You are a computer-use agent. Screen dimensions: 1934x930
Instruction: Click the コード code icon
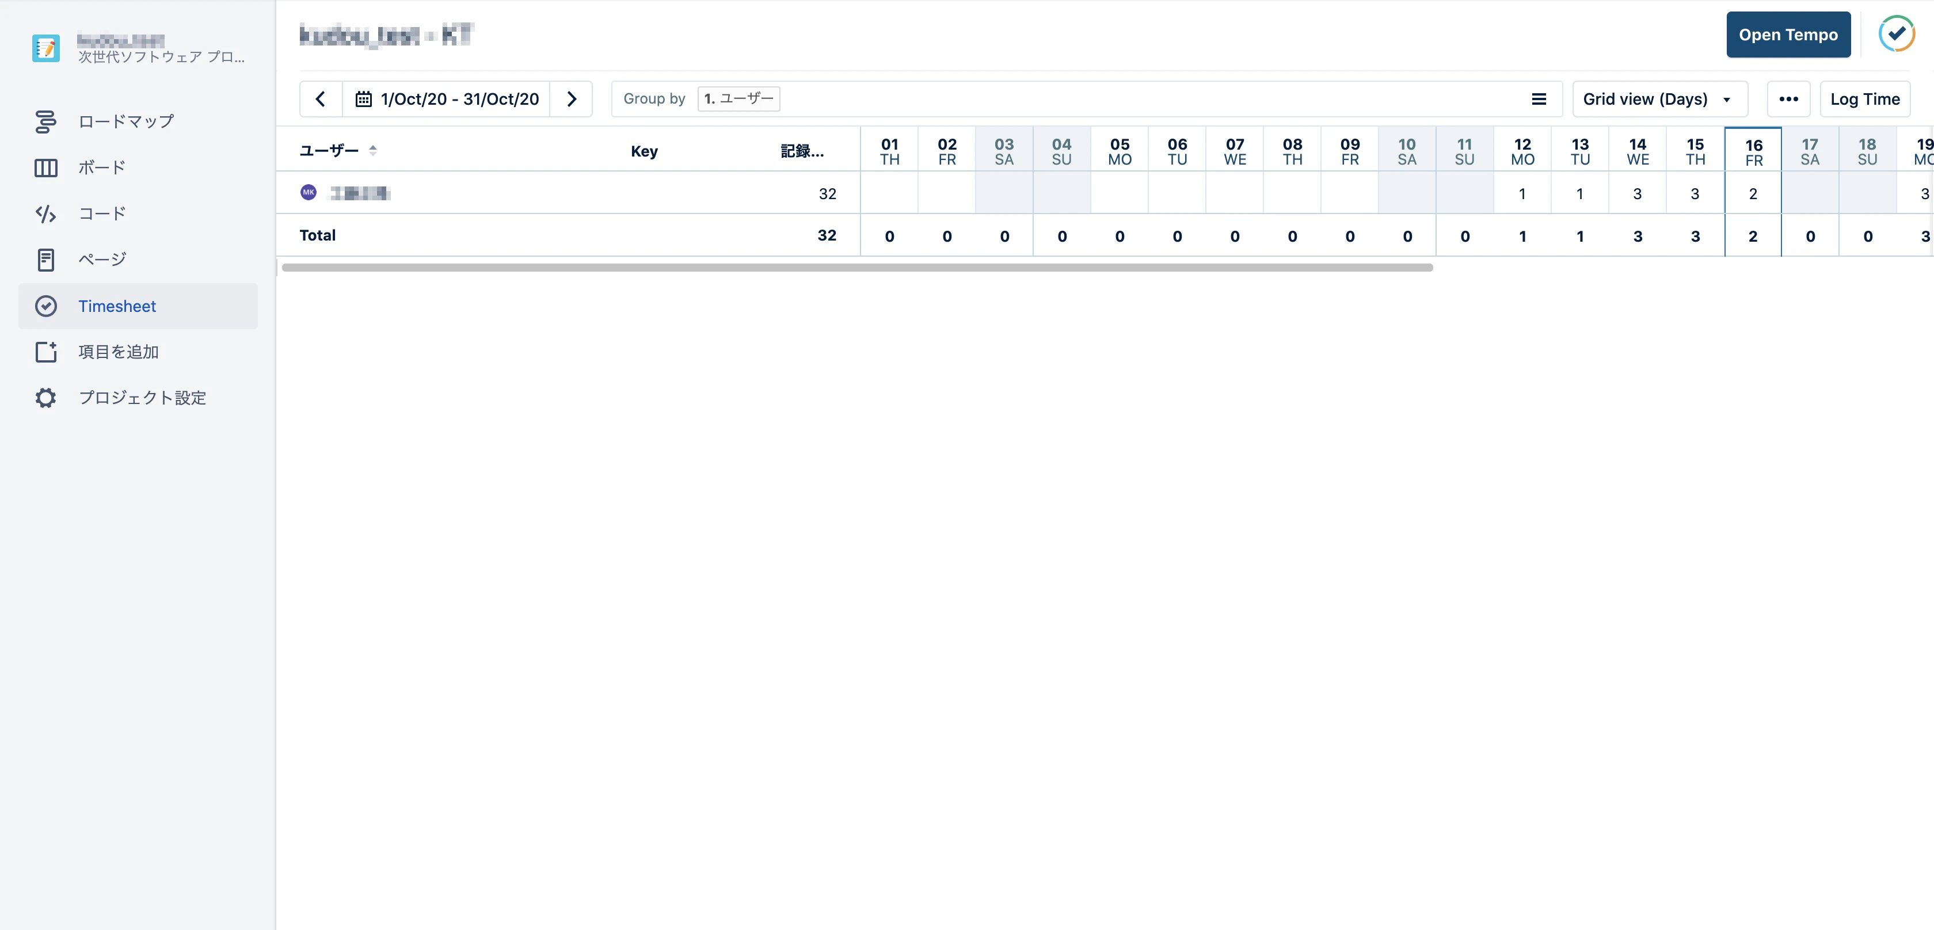pos(46,214)
